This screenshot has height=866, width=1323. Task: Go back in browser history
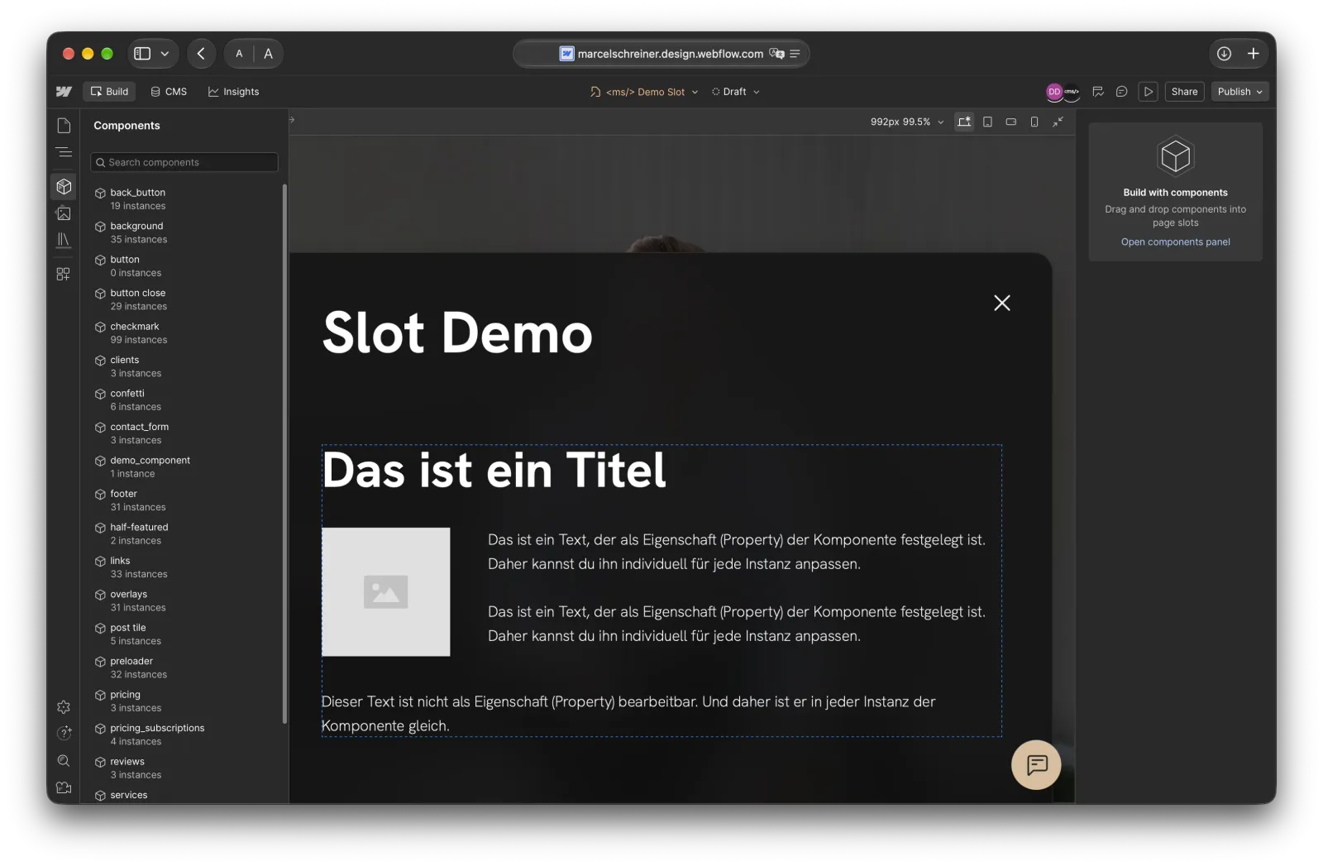pos(201,54)
